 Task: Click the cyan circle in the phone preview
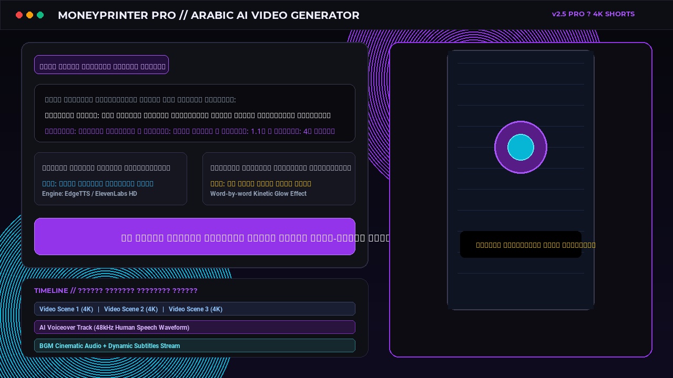tap(521, 147)
